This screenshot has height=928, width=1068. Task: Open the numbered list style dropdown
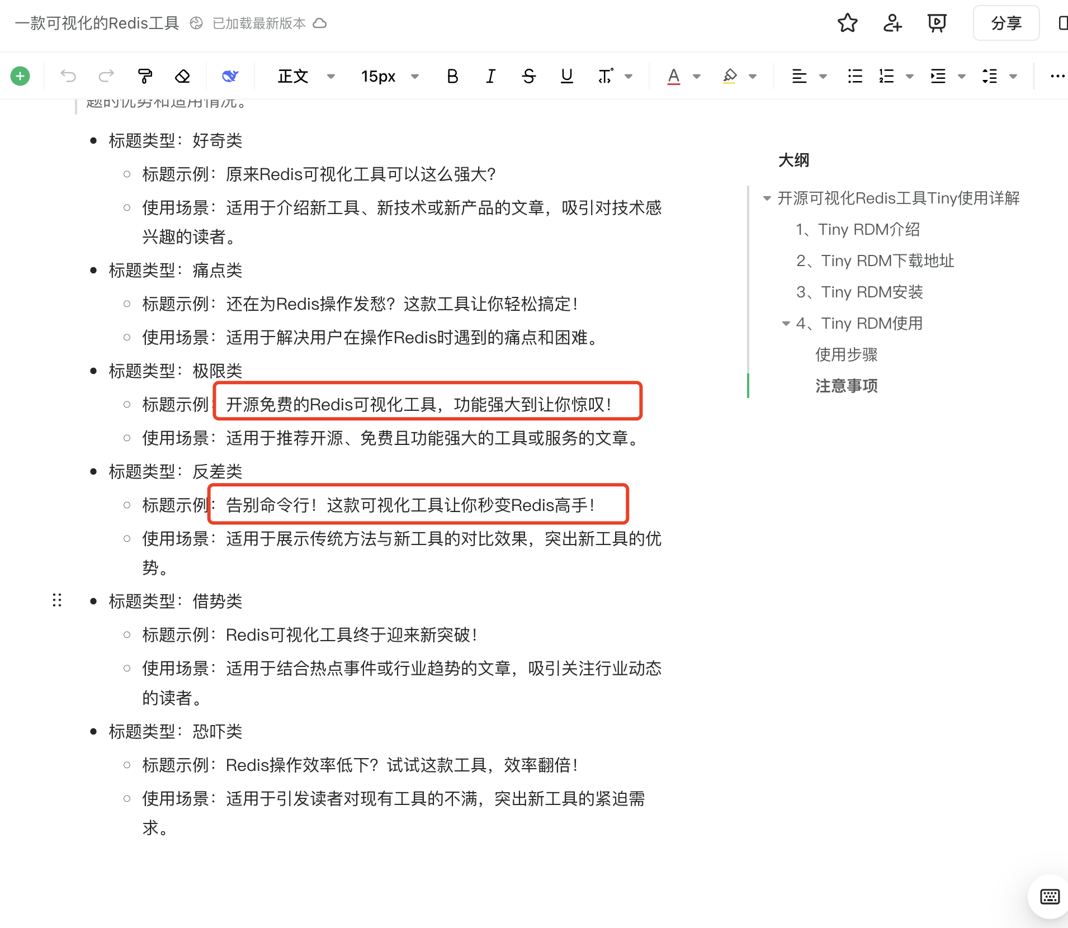(910, 77)
